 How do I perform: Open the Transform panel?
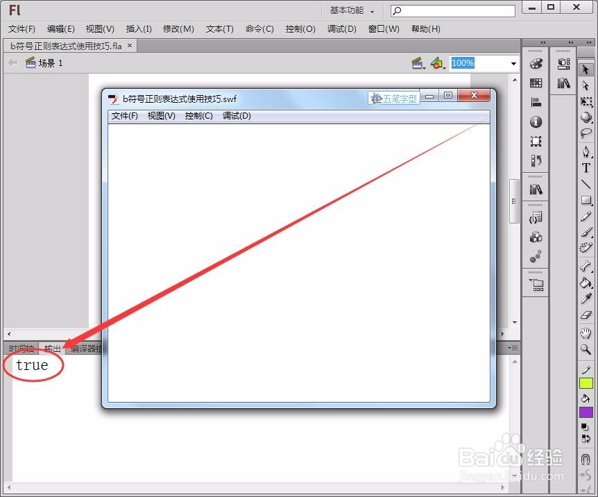click(536, 141)
